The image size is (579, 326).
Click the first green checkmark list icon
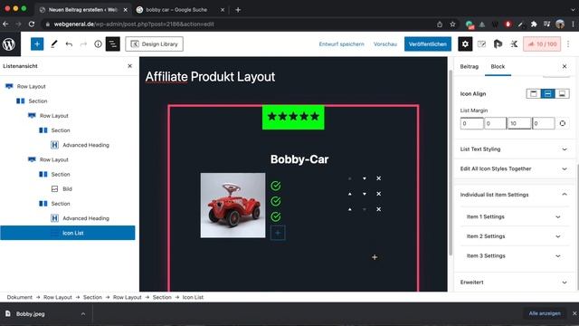(275, 186)
